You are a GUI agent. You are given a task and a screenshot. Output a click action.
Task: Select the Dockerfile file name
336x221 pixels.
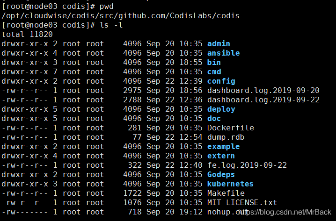231,128
